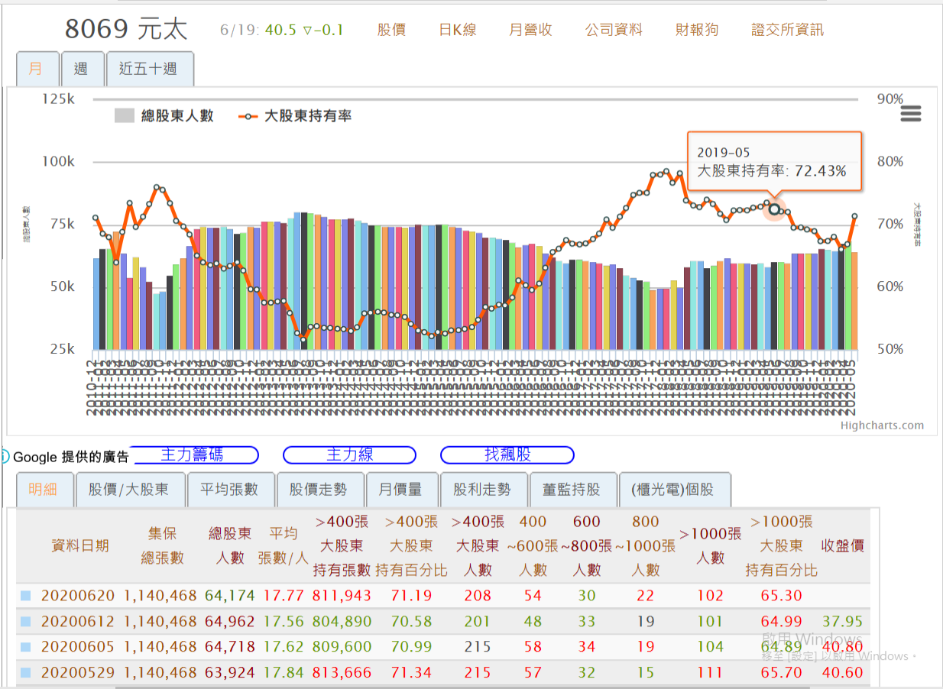This screenshot has width=943, height=689.
Task: Open the 證交所資訊 link
Action: tap(786, 29)
